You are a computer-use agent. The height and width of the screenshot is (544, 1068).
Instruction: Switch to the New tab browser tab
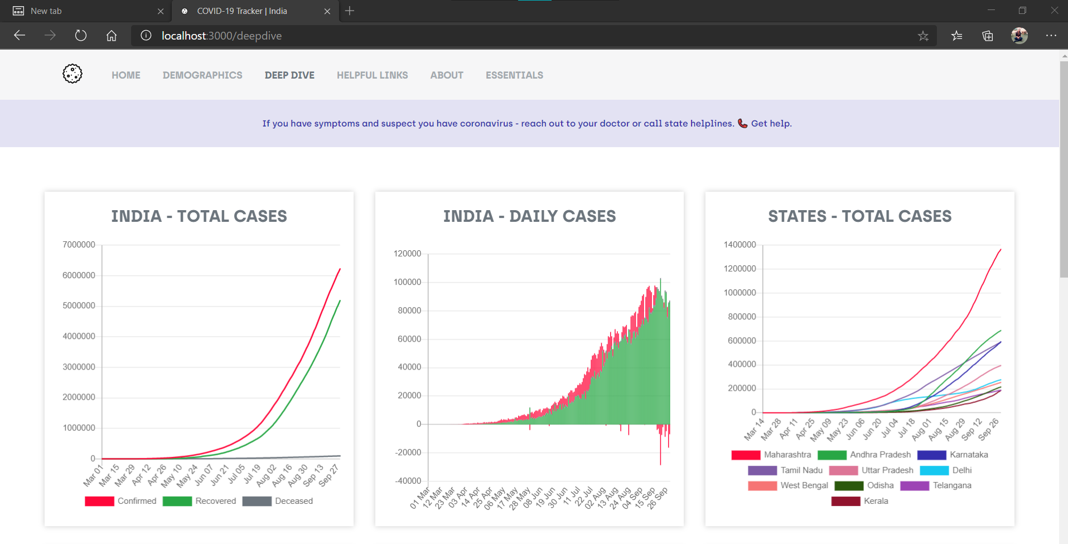[x=86, y=11]
